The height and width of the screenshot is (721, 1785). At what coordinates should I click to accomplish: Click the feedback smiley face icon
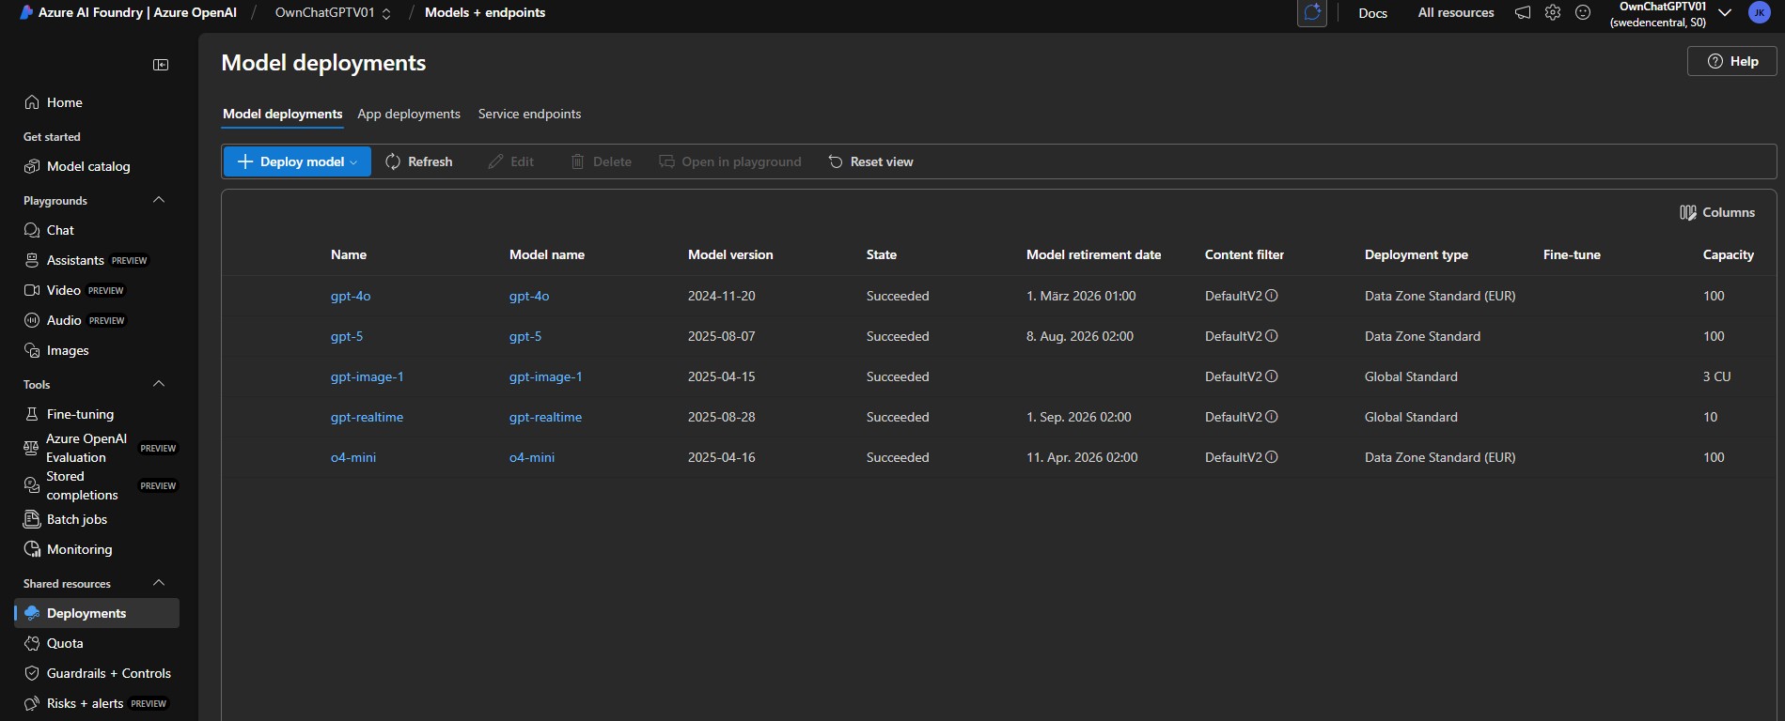1583,13
